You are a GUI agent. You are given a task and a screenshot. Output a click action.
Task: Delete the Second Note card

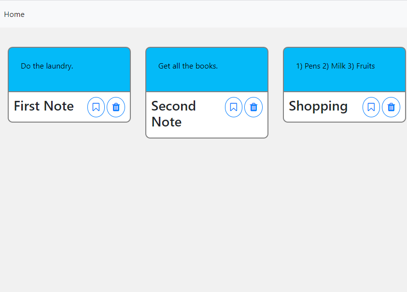253,107
